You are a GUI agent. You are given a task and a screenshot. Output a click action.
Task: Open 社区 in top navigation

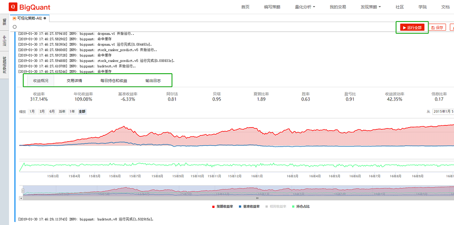400,7
